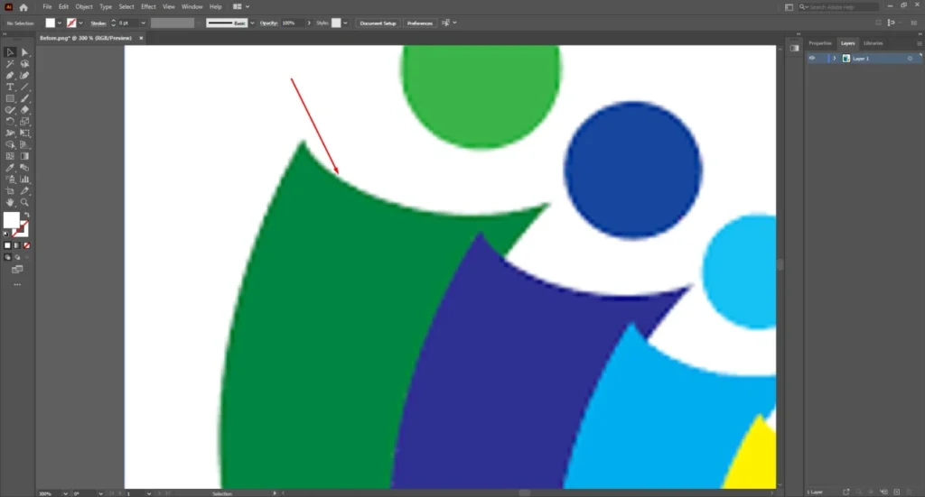Image resolution: width=925 pixels, height=497 pixels.
Task: Select the Free Transform tool
Action: 24,133
